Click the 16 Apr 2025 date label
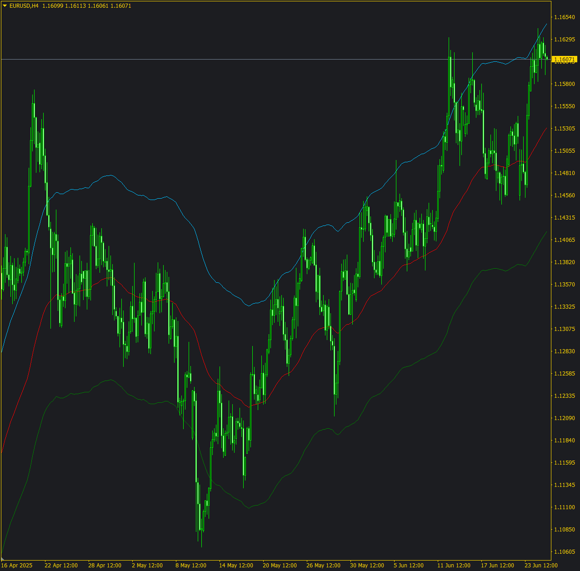Screen dimensions: 580x571 click(x=17, y=566)
